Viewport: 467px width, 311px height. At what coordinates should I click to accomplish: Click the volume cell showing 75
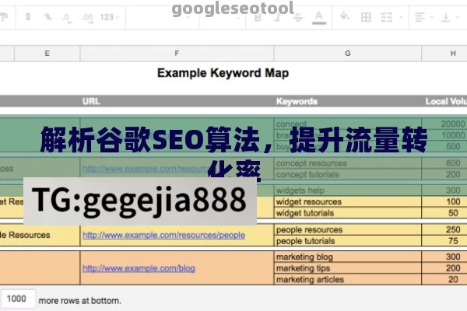point(444,241)
